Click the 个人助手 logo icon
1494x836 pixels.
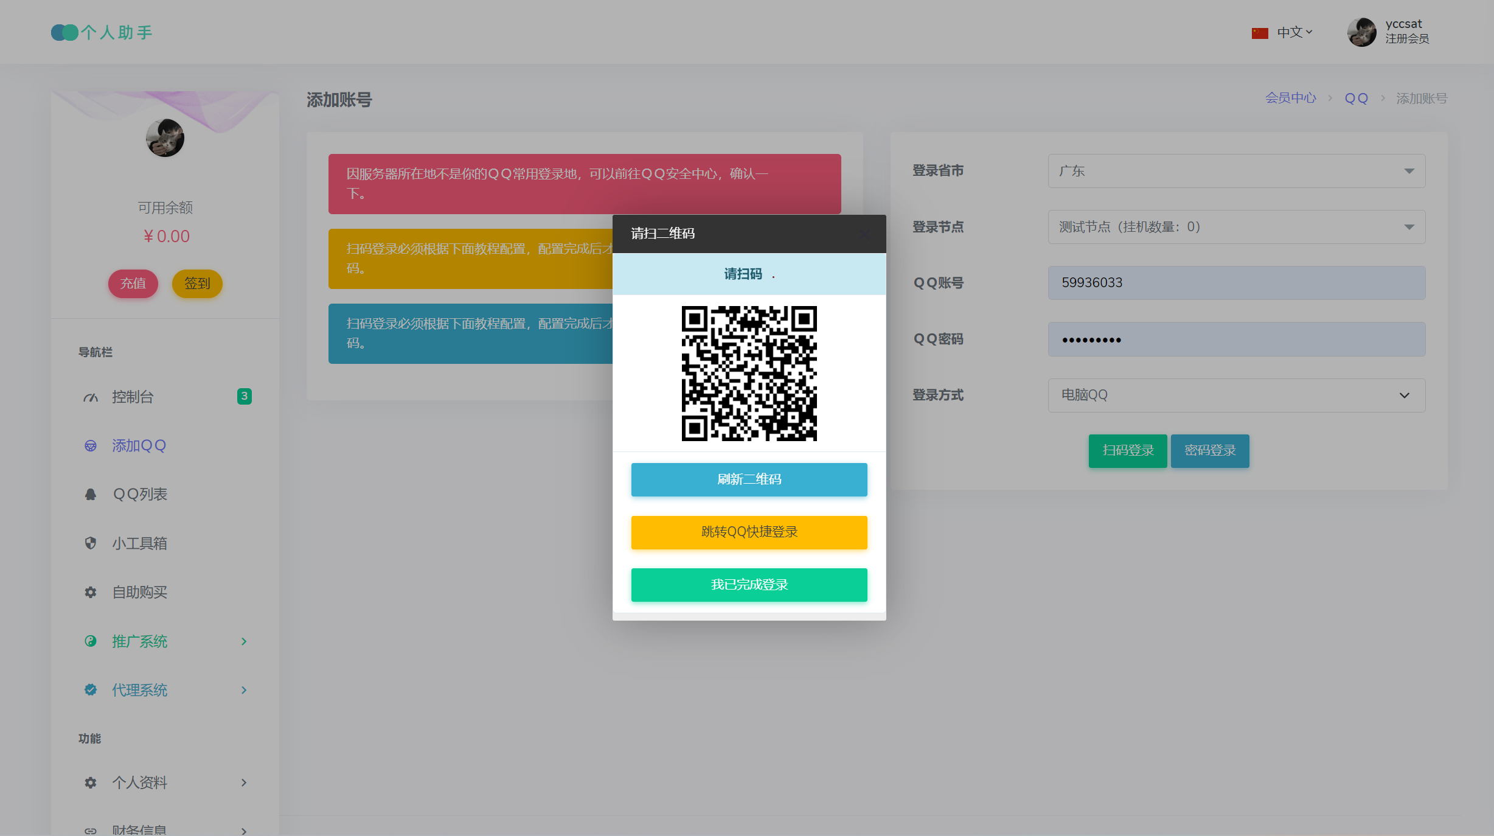point(64,32)
